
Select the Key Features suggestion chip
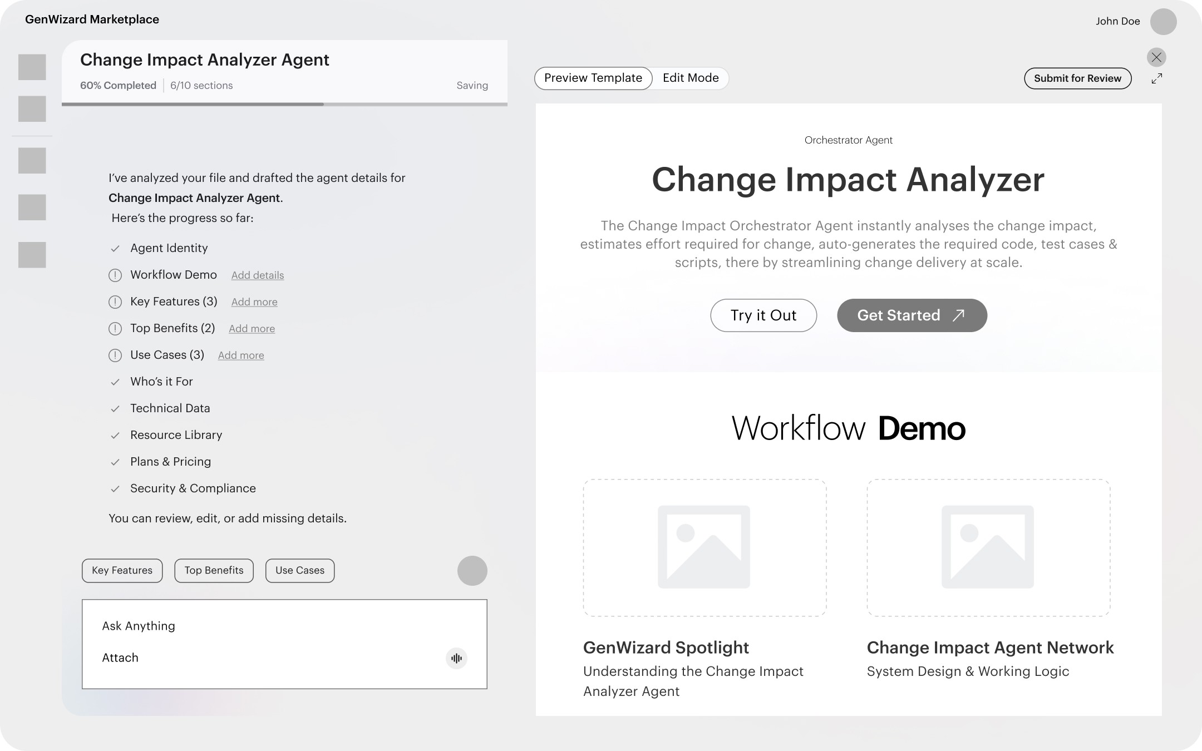click(122, 571)
